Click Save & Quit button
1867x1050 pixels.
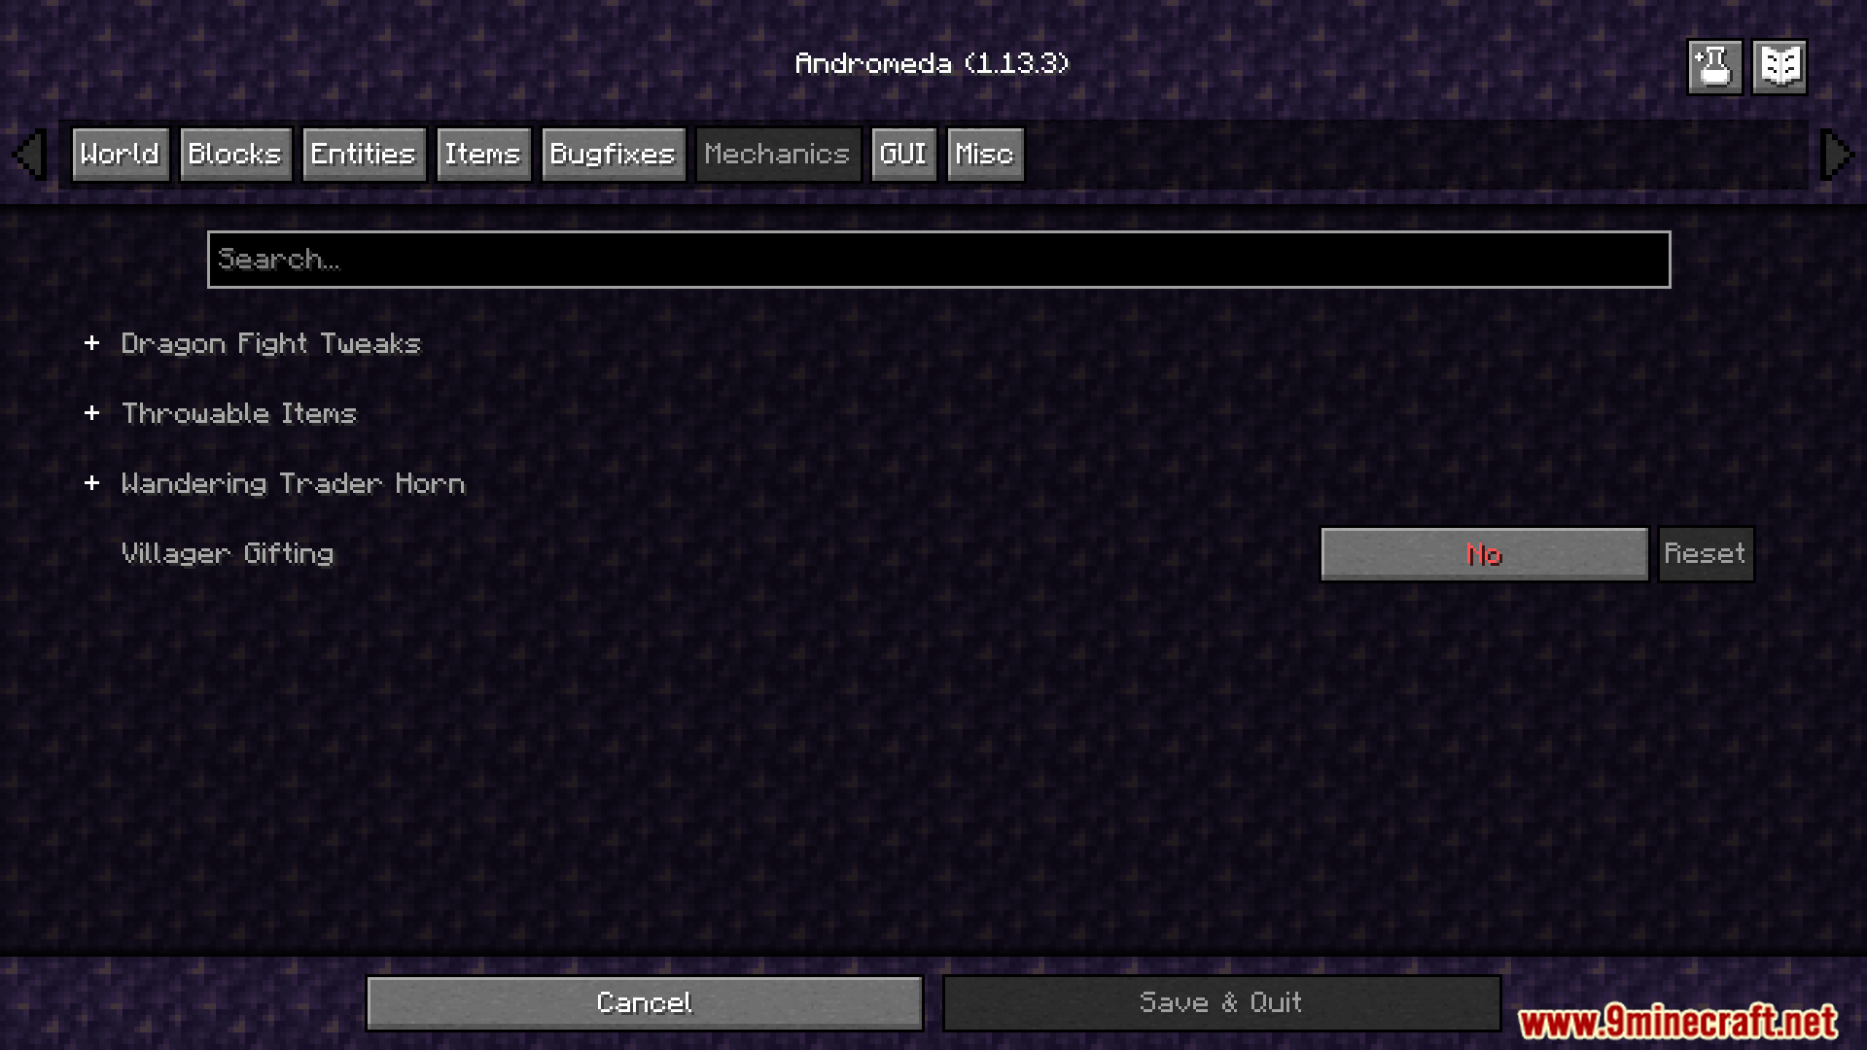(x=1219, y=1001)
